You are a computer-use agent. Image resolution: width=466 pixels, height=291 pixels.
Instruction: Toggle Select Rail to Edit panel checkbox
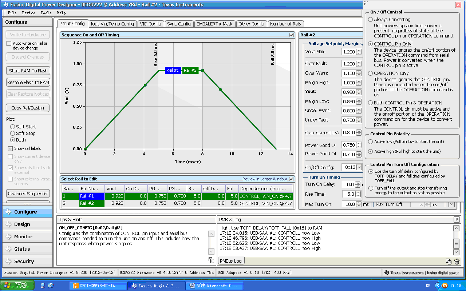[291, 179]
